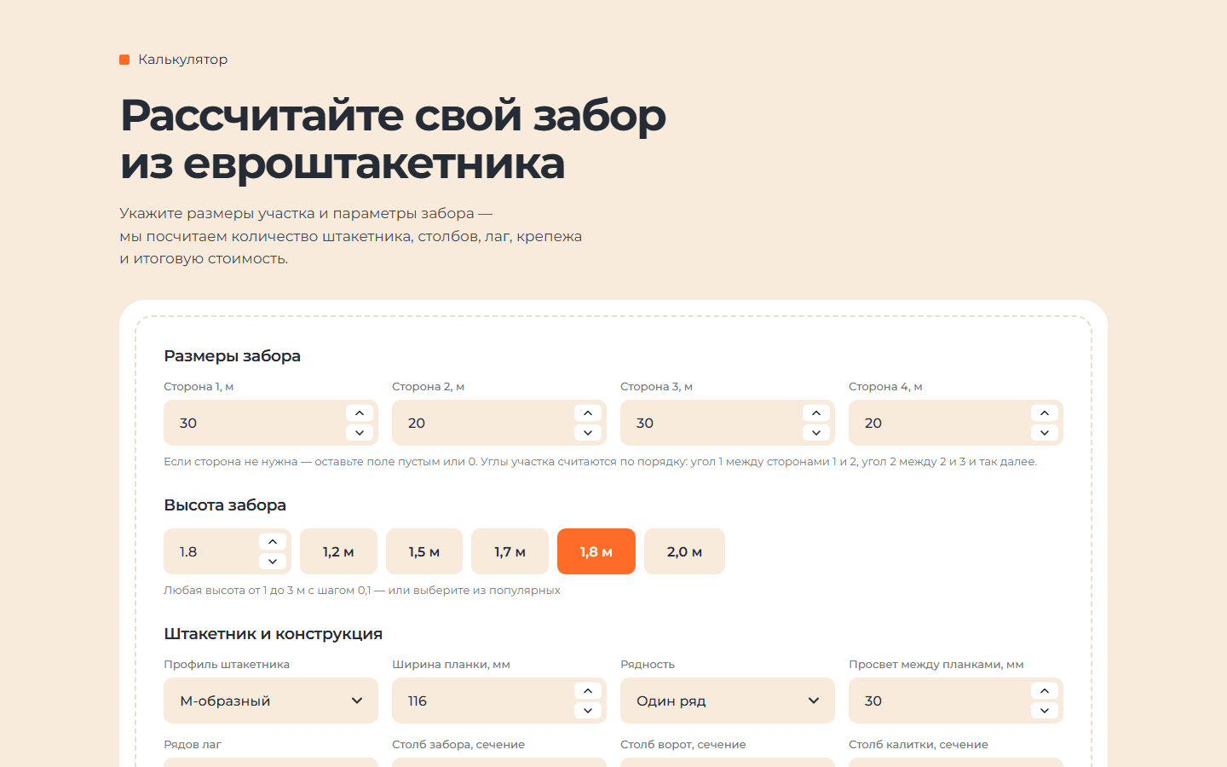Decrease Просвет между планками with down arrow
The height and width of the screenshot is (767, 1227).
(1045, 711)
